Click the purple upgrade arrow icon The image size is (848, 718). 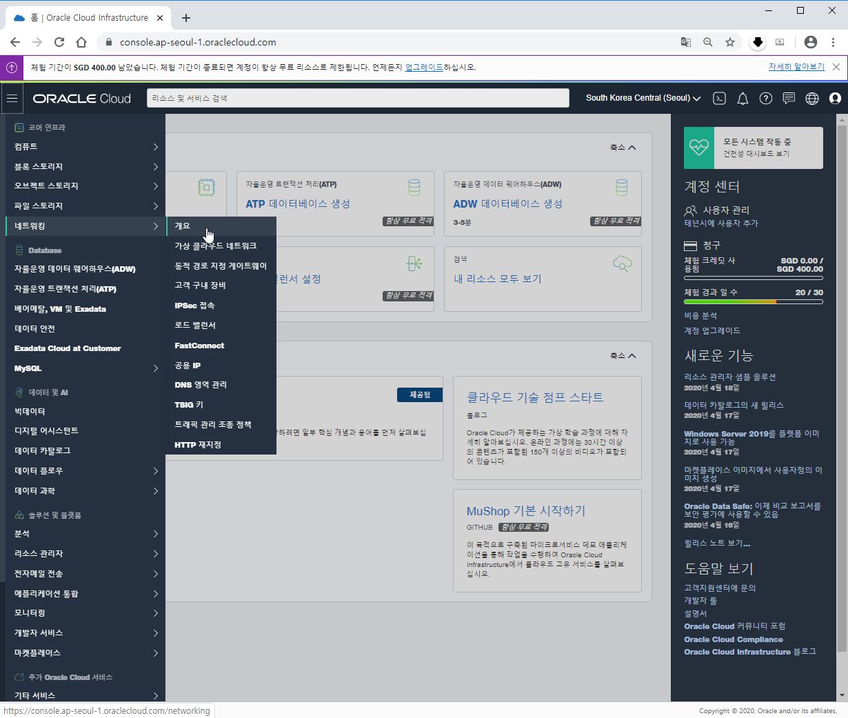tap(12, 68)
